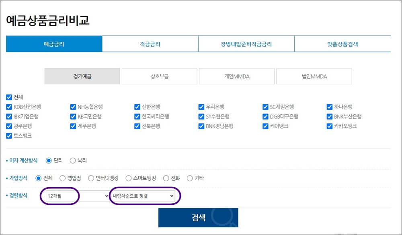The height and width of the screenshot is (235, 402).
Task: Switch to the 상호부금 category
Action: (158, 76)
